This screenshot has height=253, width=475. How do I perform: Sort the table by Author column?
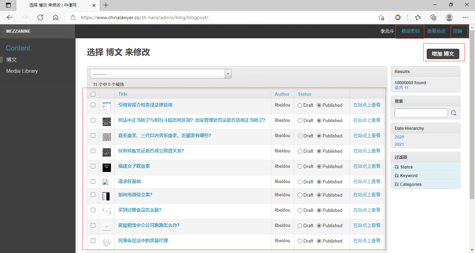pyautogui.click(x=282, y=94)
